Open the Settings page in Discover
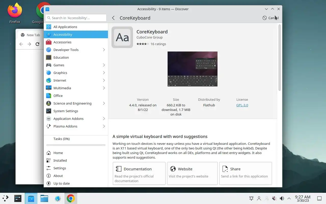The height and width of the screenshot is (204, 326). 76,168
